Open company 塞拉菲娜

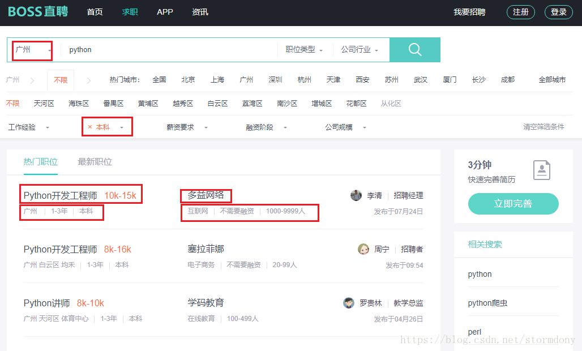pyautogui.click(x=206, y=249)
